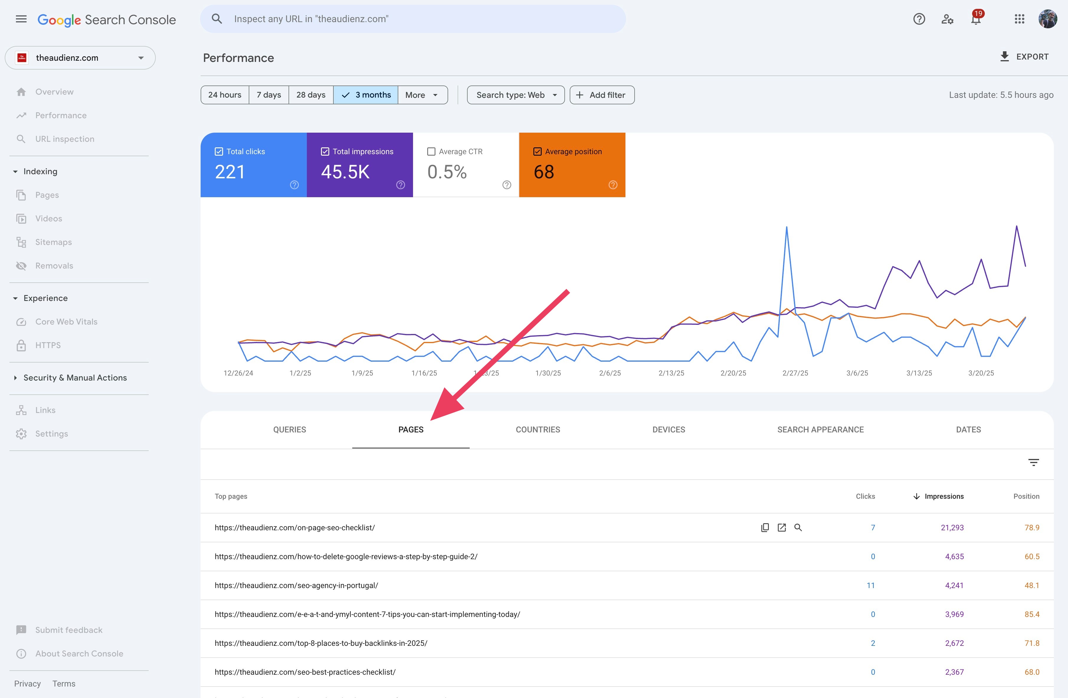Open Users and permissions settings icon

(947, 19)
